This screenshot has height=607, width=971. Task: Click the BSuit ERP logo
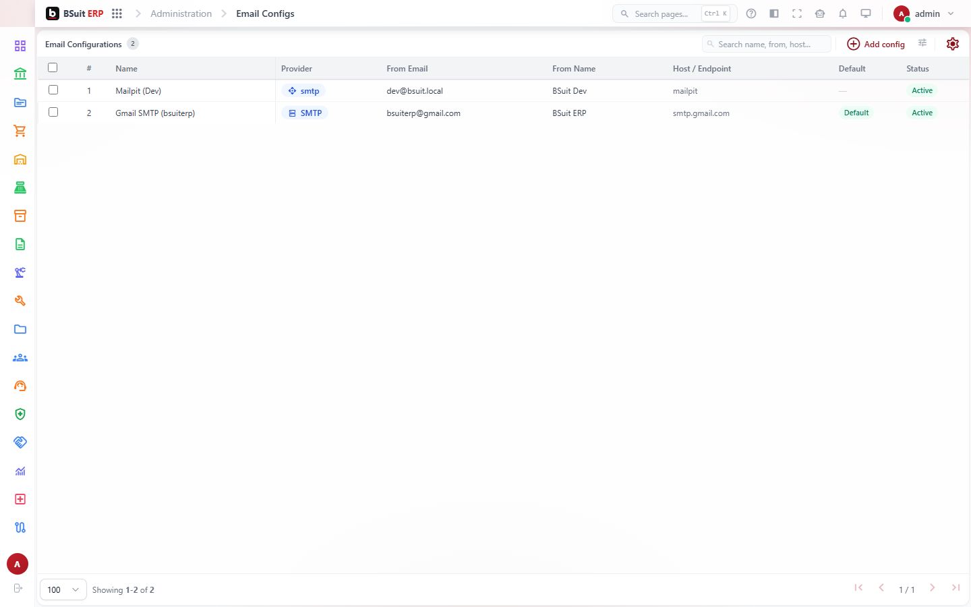click(x=75, y=13)
